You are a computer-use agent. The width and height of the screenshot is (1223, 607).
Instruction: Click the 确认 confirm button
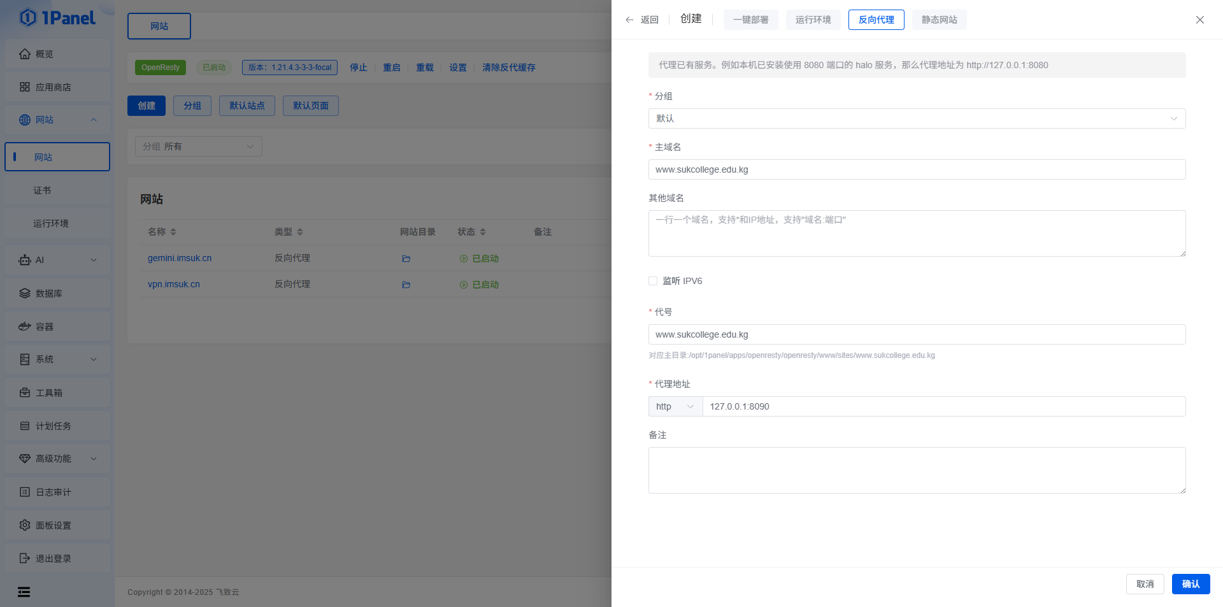click(1190, 584)
